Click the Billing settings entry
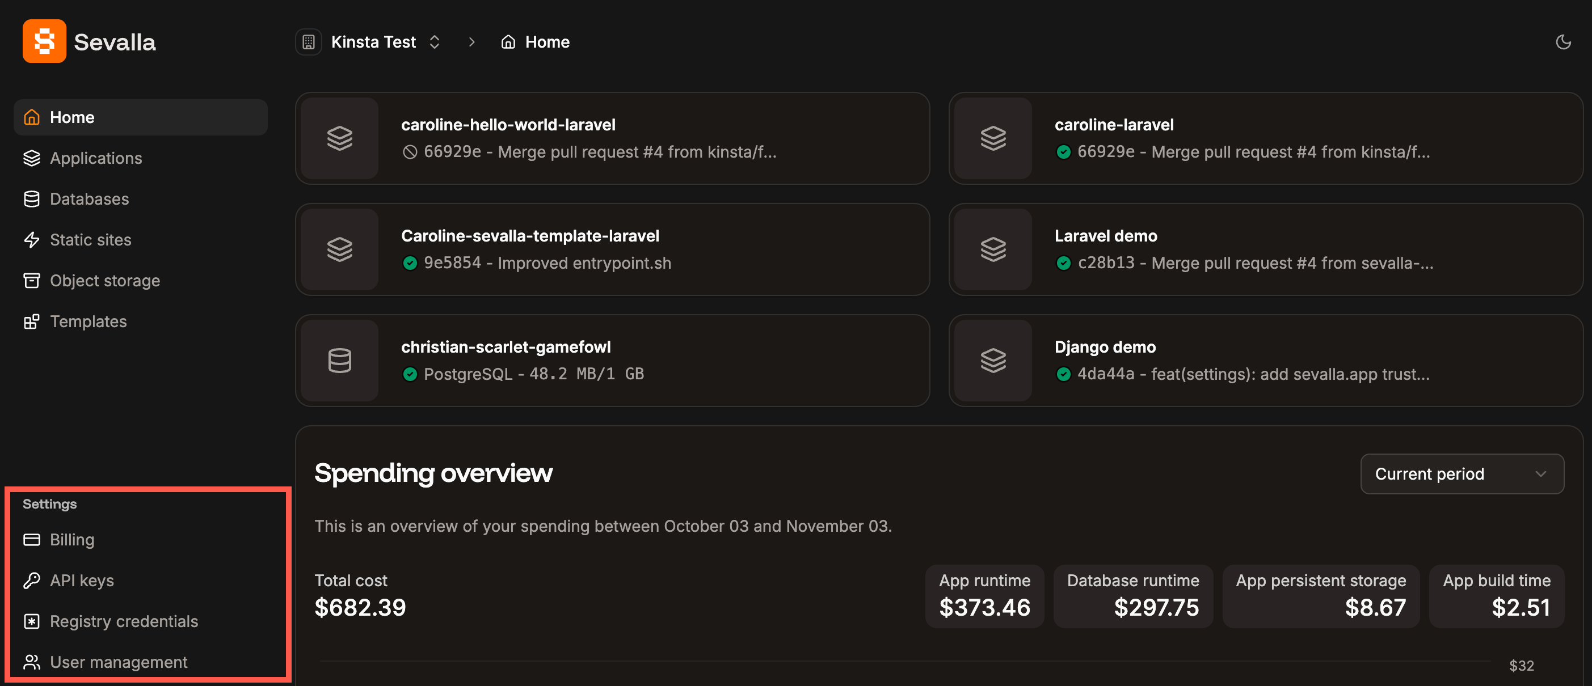This screenshot has height=686, width=1592. (x=72, y=539)
